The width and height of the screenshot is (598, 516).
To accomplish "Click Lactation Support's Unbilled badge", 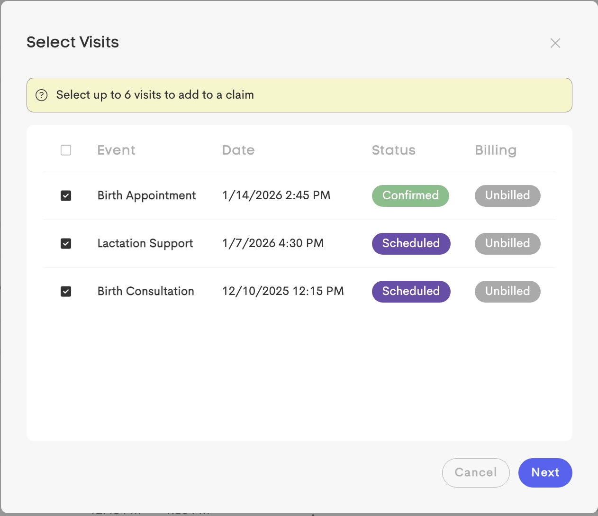I will click(507, 244).
